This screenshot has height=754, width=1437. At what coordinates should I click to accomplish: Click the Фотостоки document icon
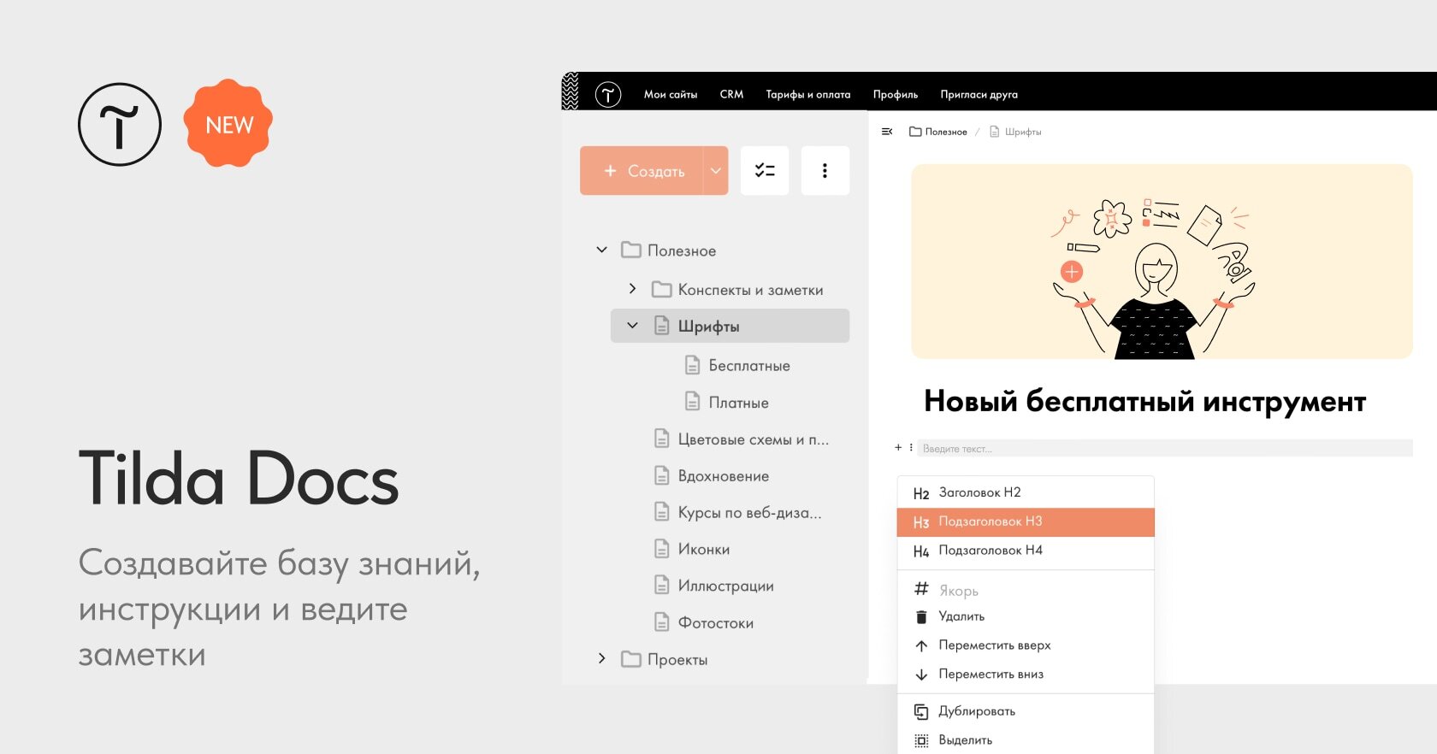pos(661,621)
